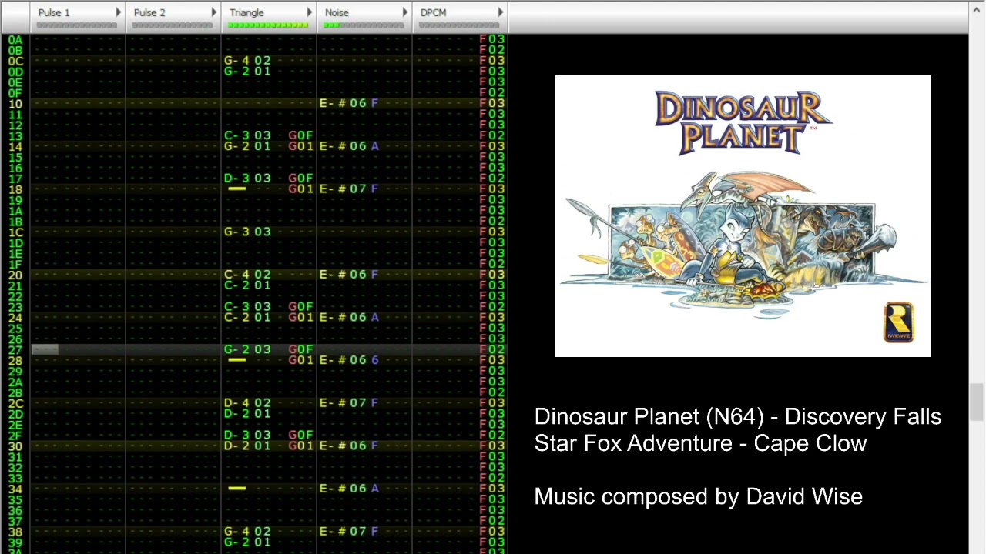
Task: Select Triangle note D-3 on row 2F
Action: (237, 436)
